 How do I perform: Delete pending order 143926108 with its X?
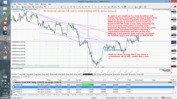[173, 85]
